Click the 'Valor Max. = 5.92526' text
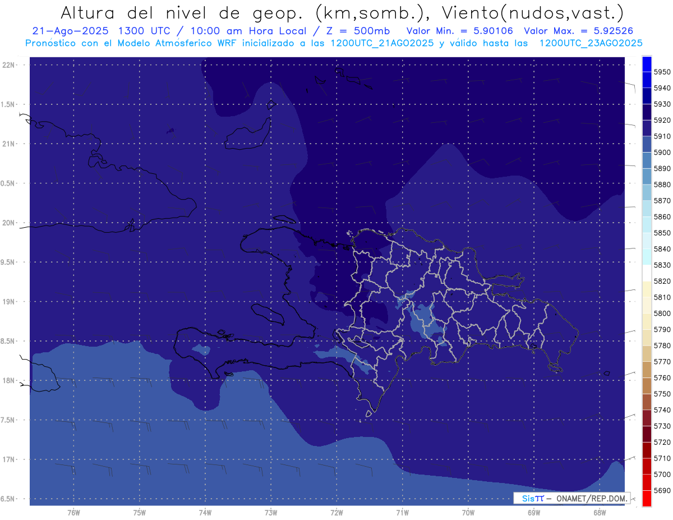 (x=579, y=31)
